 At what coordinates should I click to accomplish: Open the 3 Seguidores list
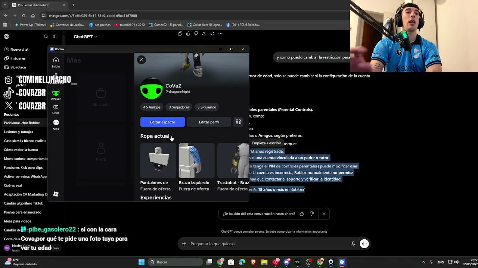pos(179,107)
